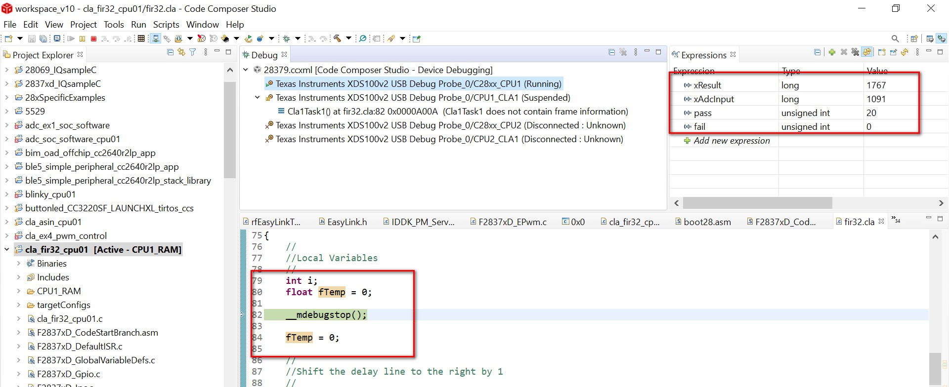Expand the targetConfigs folder

click(x=19, y=305)
